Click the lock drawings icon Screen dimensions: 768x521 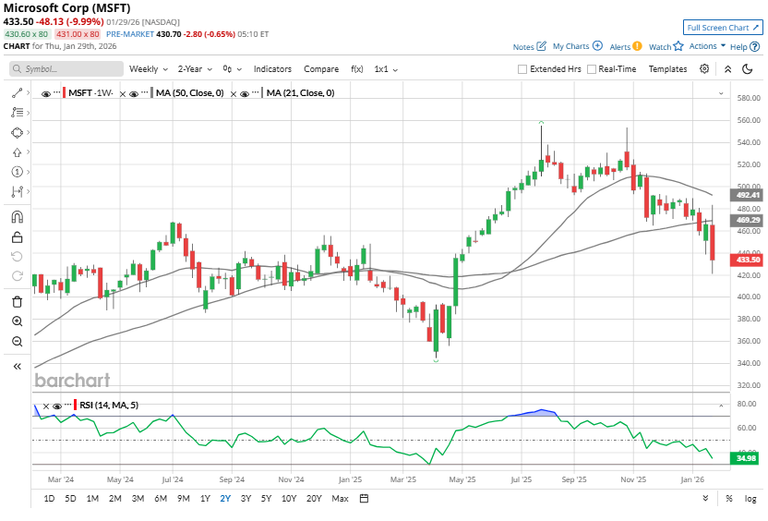coord(17,237)
